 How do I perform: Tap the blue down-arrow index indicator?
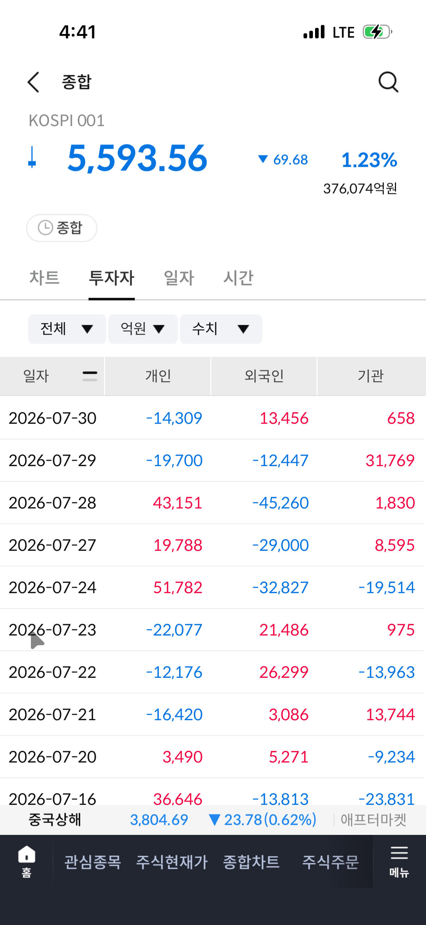(32, 157)
